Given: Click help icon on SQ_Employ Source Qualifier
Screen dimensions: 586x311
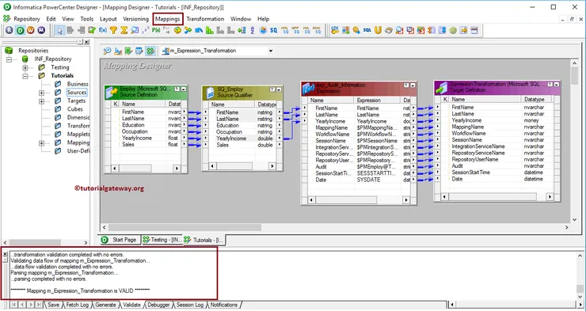Looking at the screenshot, I should [272, 89].
